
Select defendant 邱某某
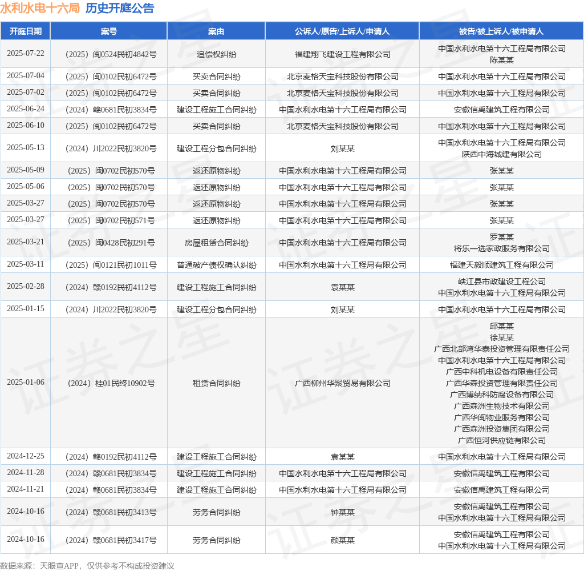point(502,327)
